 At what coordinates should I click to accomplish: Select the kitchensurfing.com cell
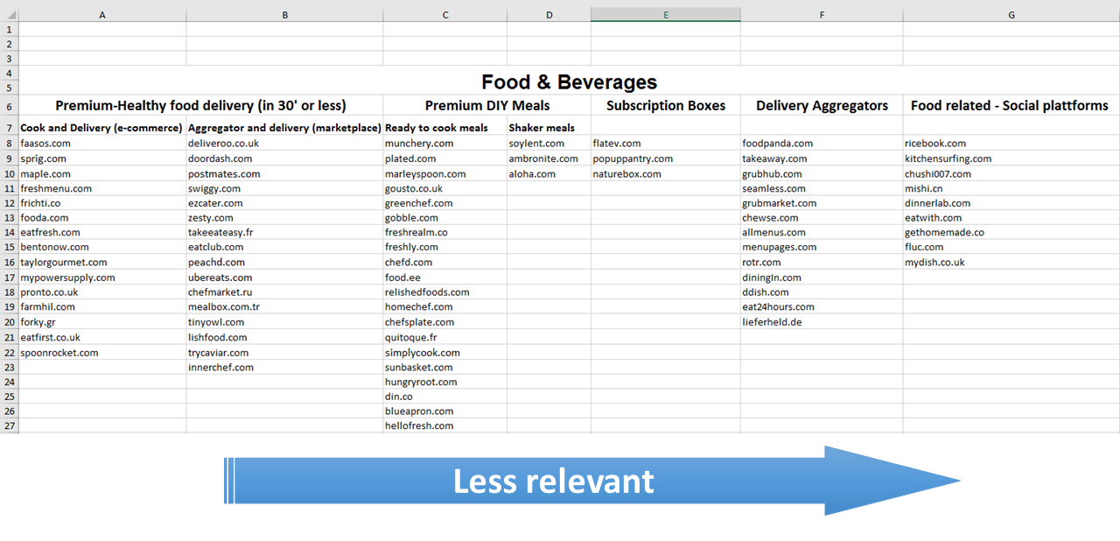[1011, 158]
